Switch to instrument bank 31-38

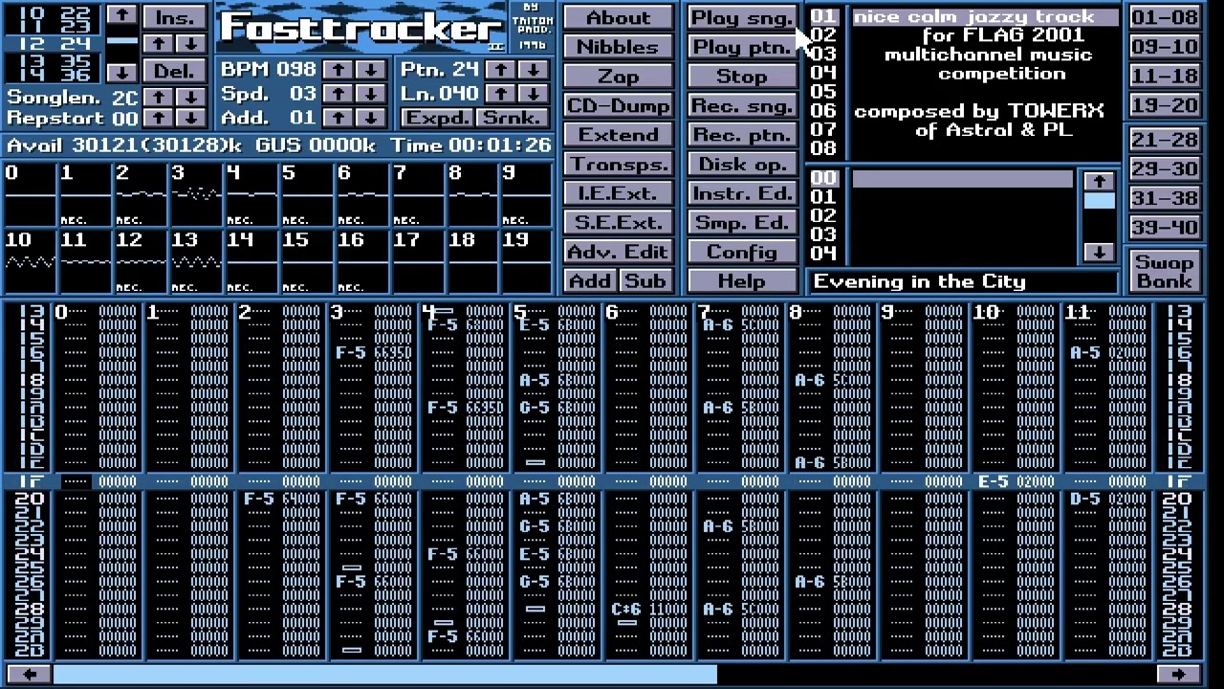1164,198
